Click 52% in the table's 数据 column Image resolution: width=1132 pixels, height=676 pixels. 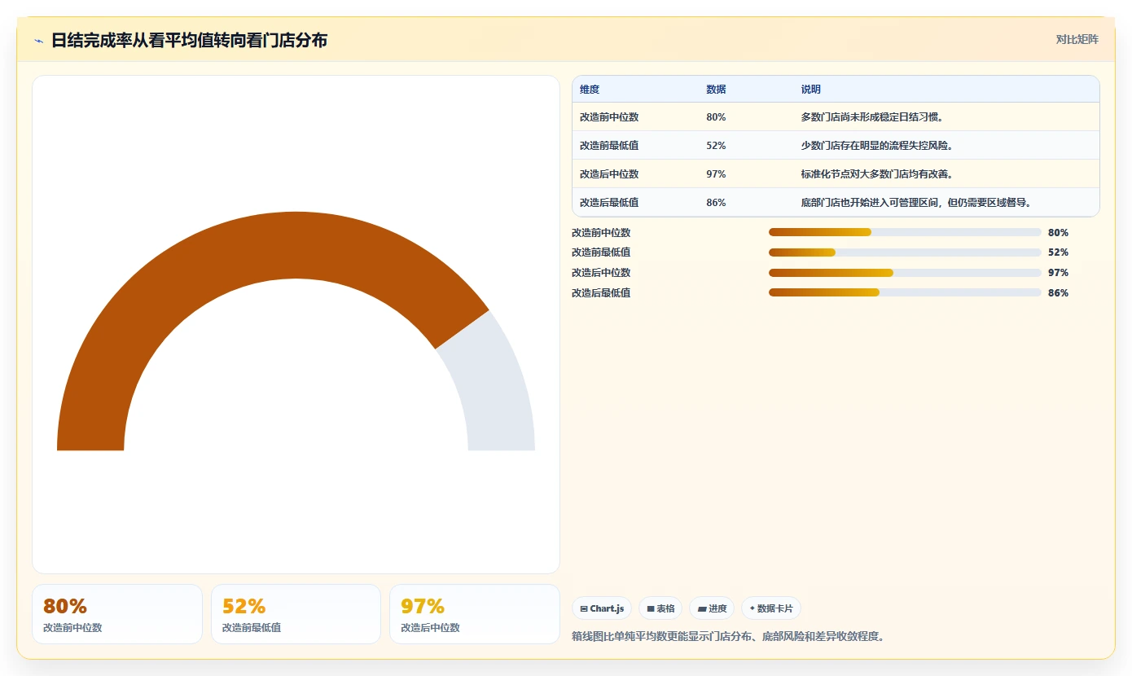716,146
